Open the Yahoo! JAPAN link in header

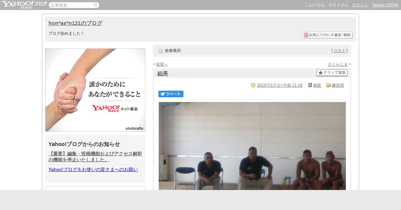point(385,5)
